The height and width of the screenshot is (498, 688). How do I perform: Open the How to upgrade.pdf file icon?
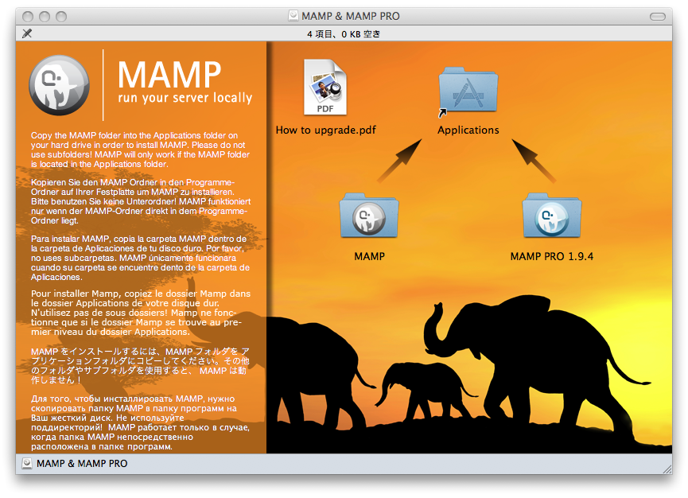325,88
